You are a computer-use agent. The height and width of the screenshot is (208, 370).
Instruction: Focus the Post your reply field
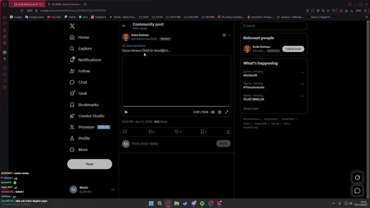click(172, 144)
